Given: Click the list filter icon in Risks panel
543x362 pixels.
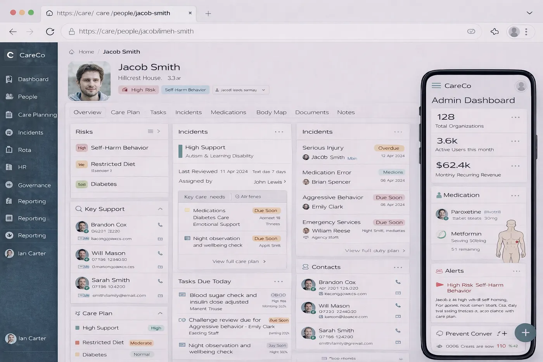Looking at the screenshot, I should [150, 132].
